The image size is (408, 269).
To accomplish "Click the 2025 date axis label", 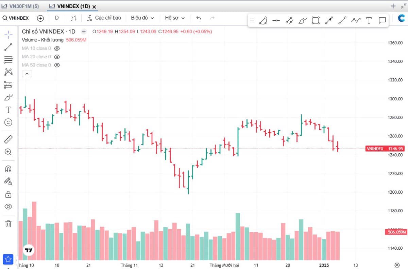I will (325, 265).
